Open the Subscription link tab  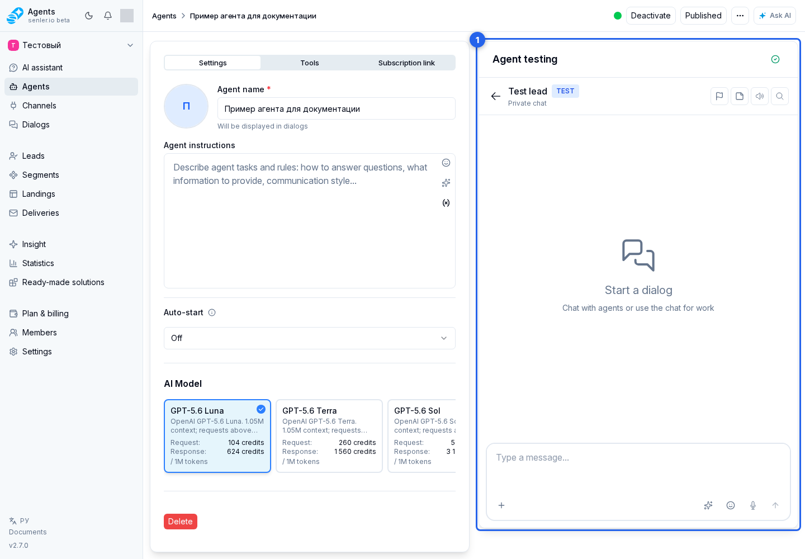click(x=406, y=63)
